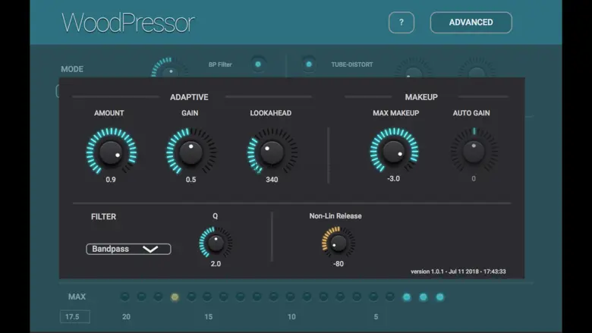
Task: Click the WoodPressor logo title
Action: [128, 23]
